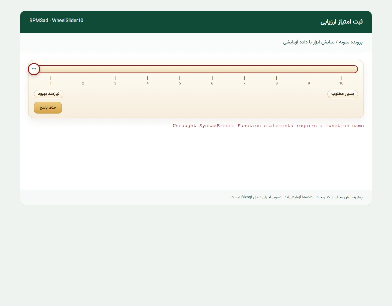Set rating at tick mark 2
This screenshot has height=306, width=392.
pyautogui.click(x=83, y=81)
